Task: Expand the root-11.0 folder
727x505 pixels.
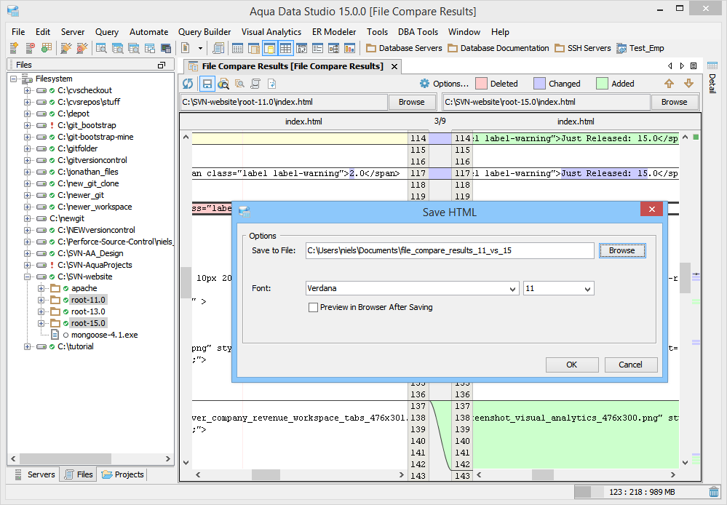Action: tap(41, 300)
